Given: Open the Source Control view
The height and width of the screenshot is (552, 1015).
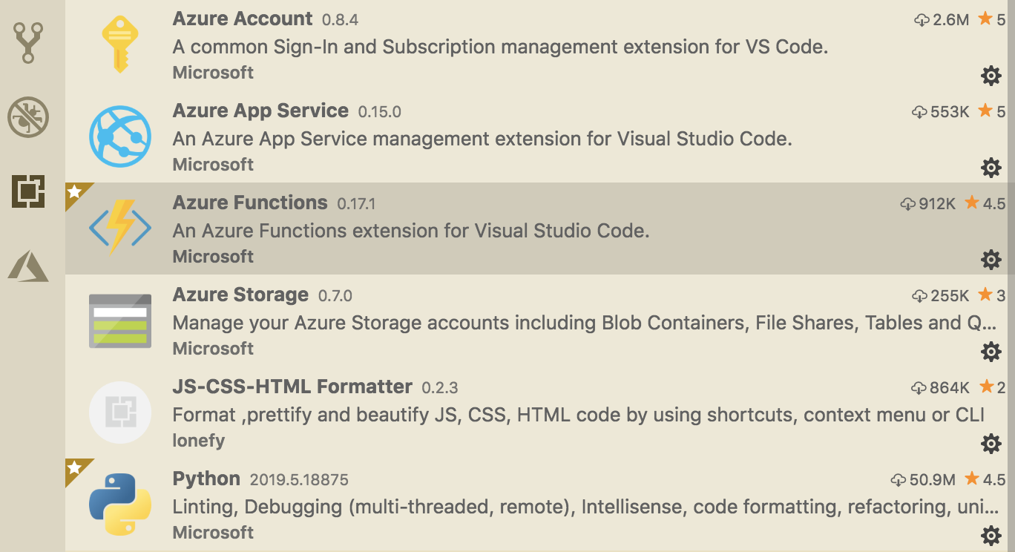Looking at the screenshot, I should coord(28,43).
